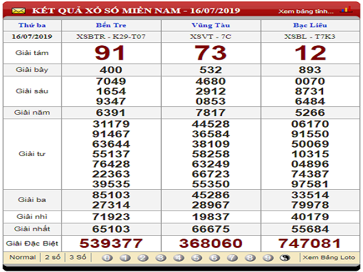Image resolution: width=363 pixels, height=272 pixels.
Task: Open the bar chart statistics icon
Action: coord(346,10)
